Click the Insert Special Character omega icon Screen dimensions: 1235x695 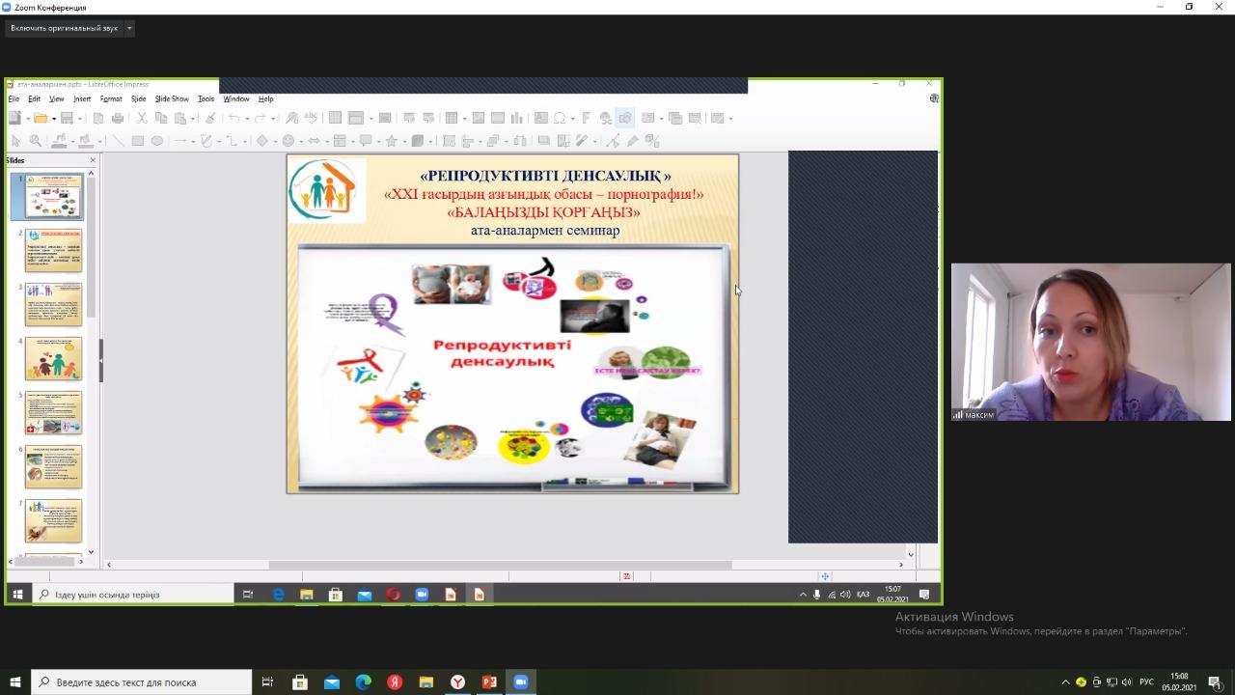pos(560,119)
